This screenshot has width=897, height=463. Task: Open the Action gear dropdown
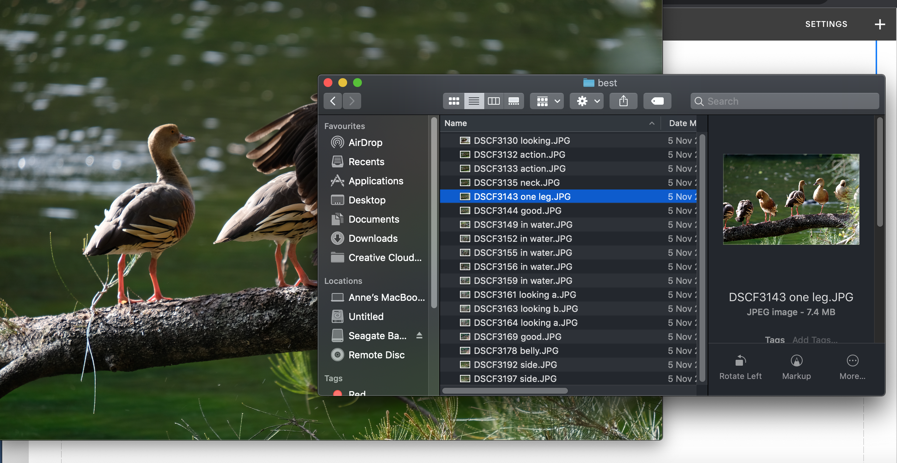pyautogui.click(x=587, y=101)
